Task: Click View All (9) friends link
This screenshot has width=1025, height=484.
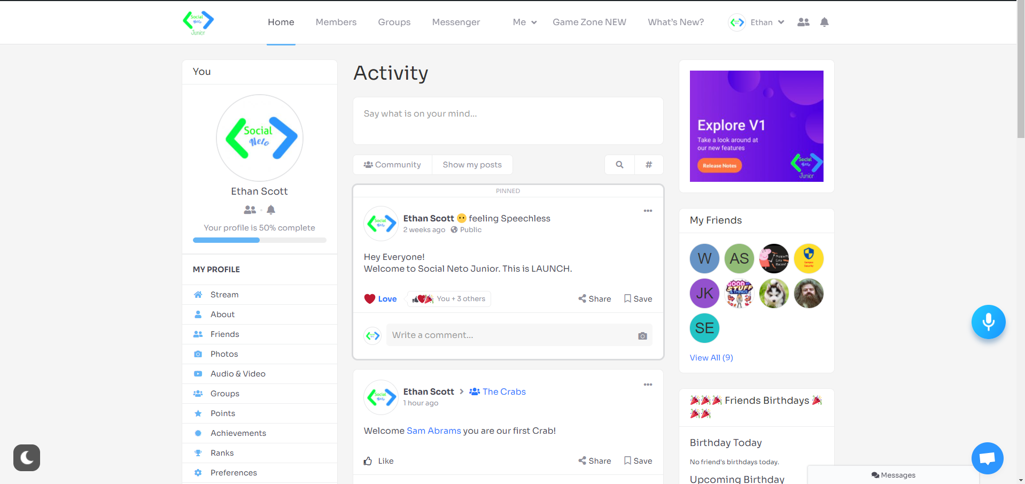Action: pos(711,358)
